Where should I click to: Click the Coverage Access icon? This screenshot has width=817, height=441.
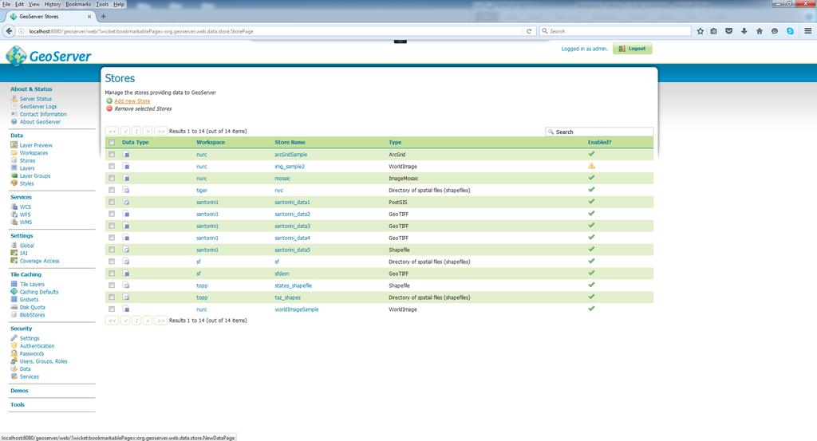pos(14,261)
